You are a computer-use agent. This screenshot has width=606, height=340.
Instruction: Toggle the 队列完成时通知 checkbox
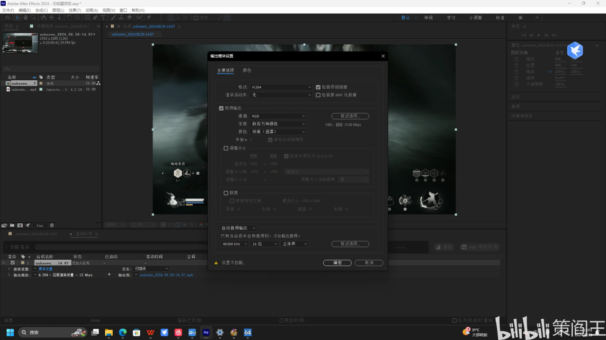(454, 320)
